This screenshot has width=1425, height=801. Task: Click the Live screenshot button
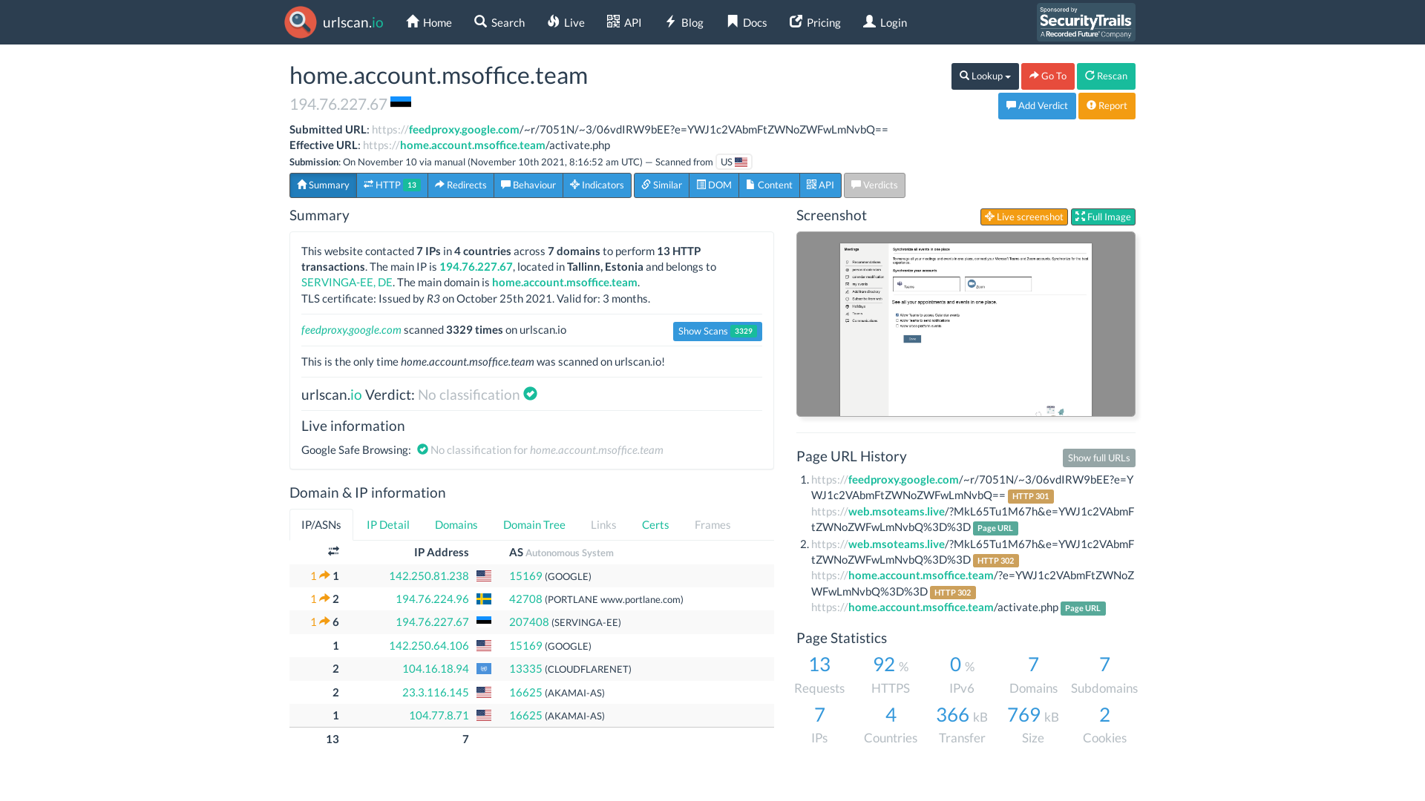[x=1024, y=217]
